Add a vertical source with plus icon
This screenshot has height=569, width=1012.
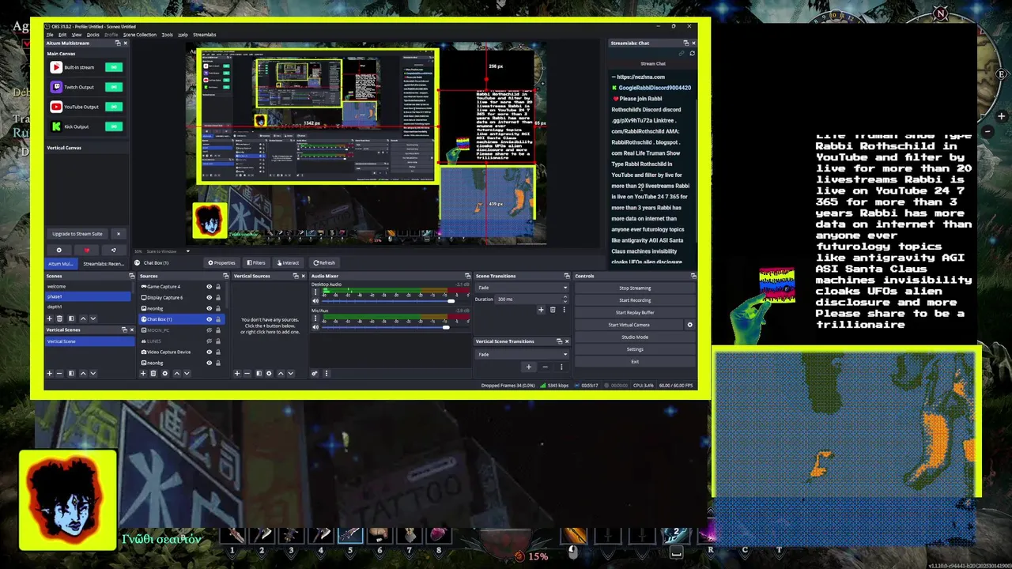click(237, 373)
